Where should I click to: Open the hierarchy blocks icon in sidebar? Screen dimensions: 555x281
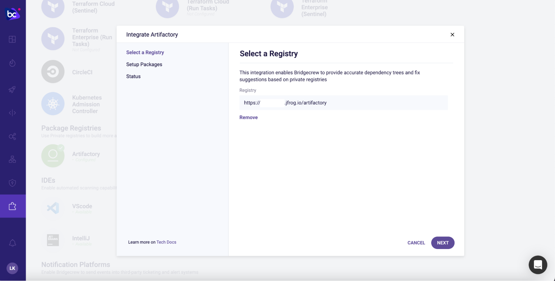(12, 159)
